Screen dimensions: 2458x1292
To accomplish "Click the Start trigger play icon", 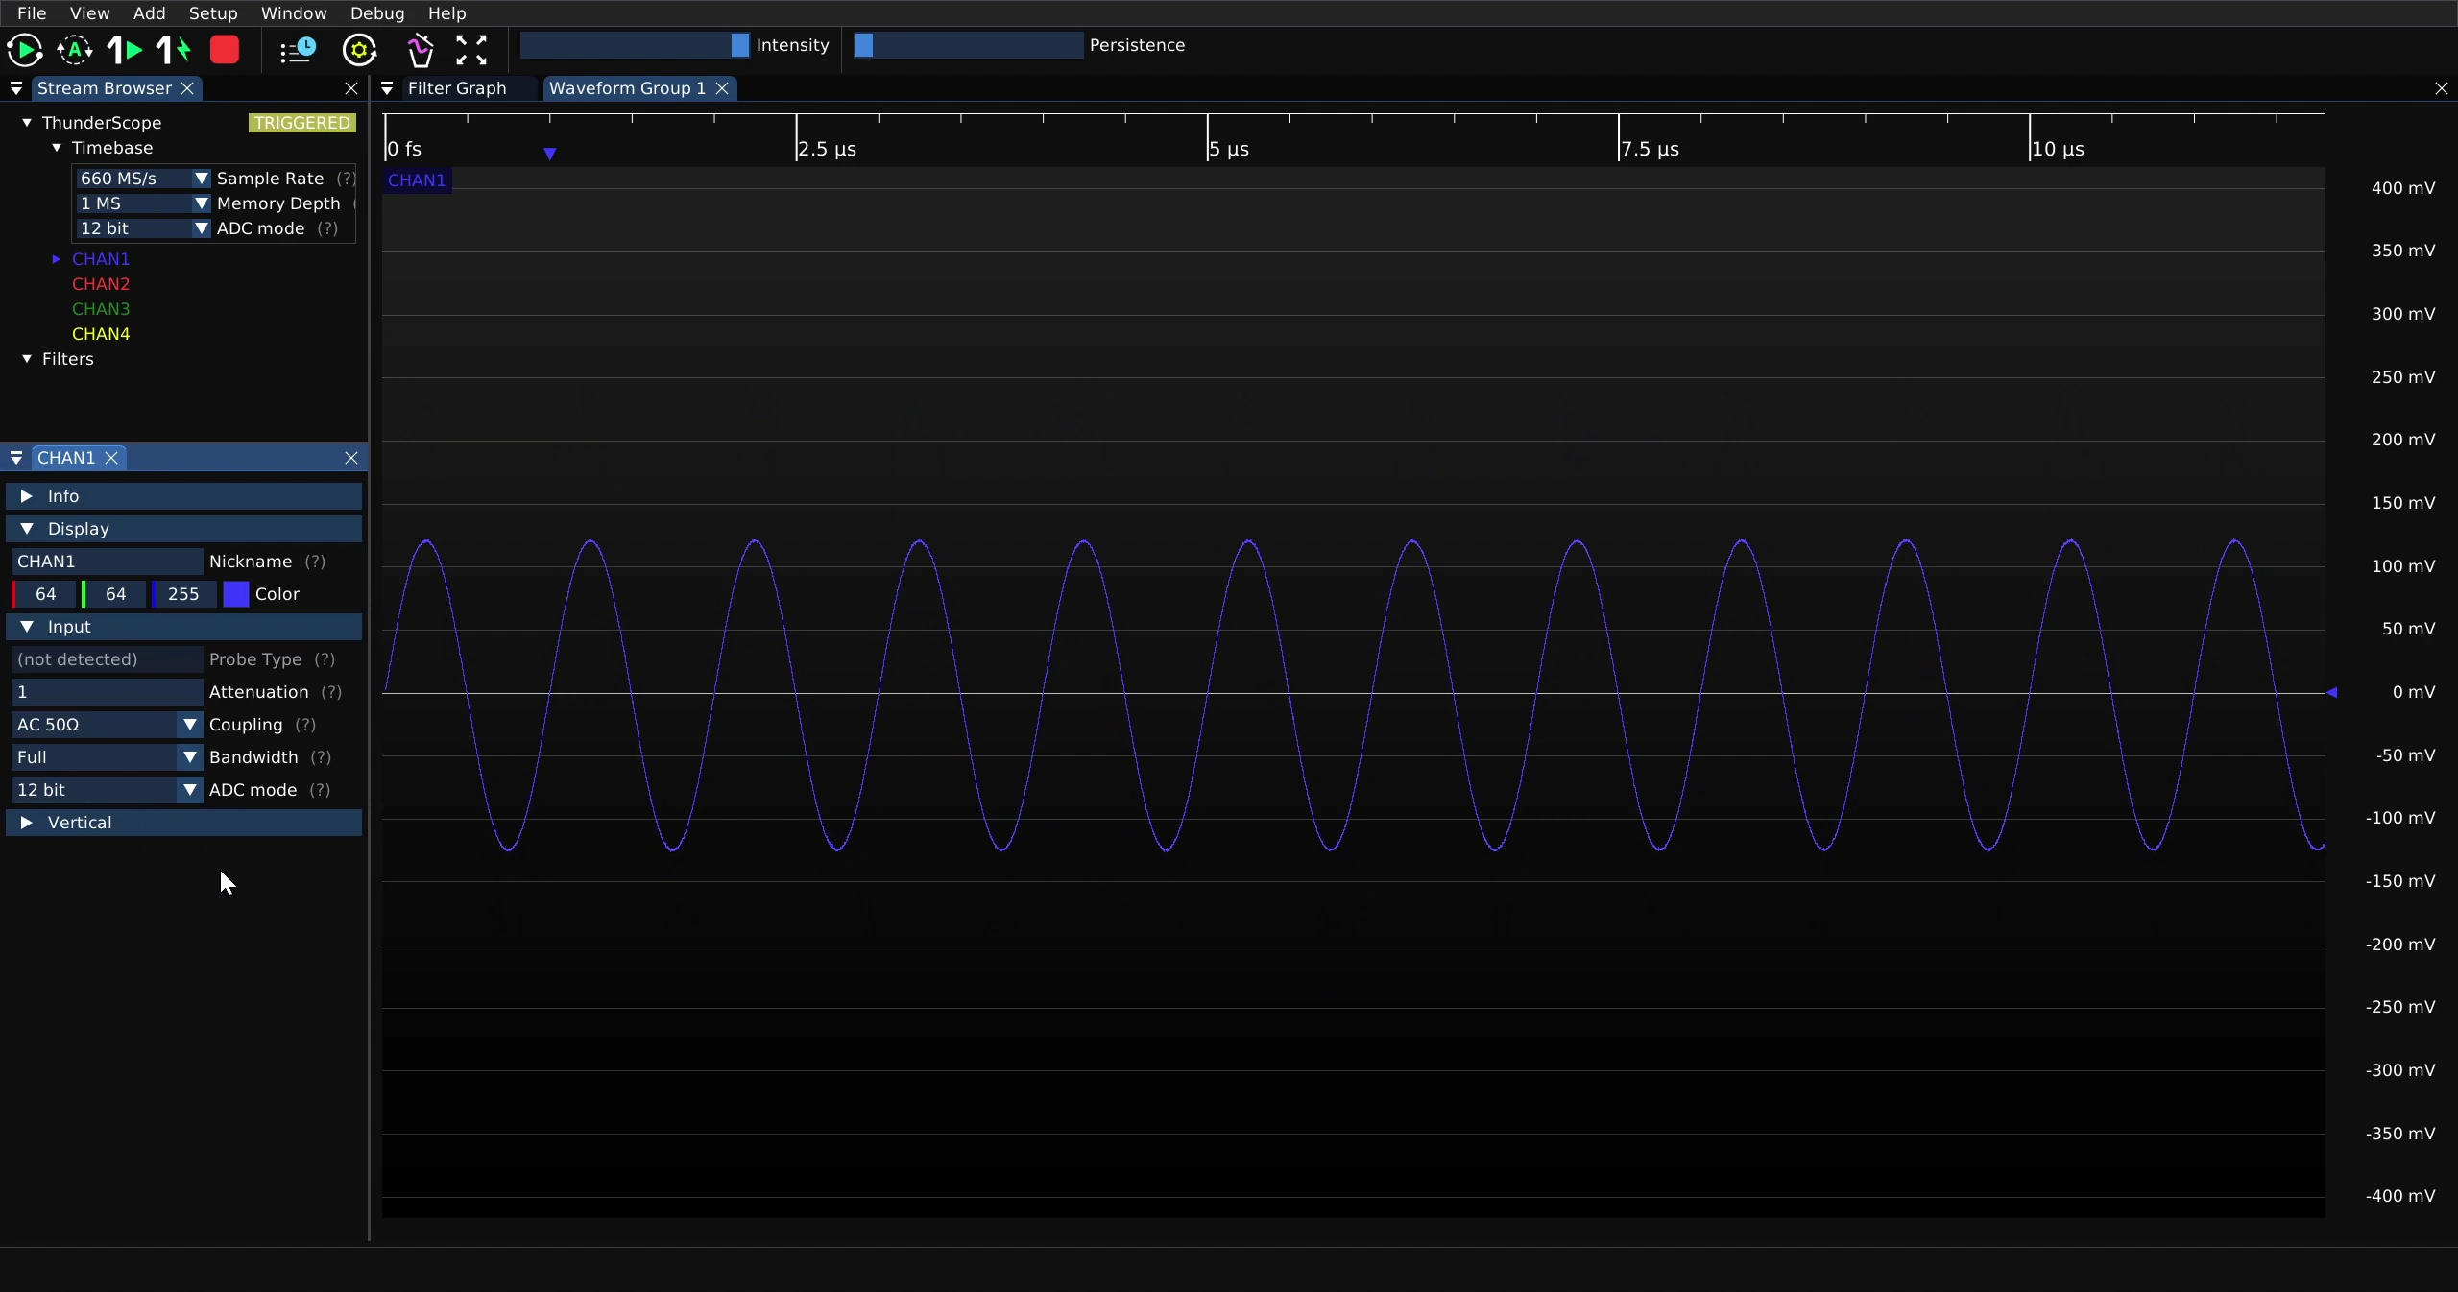I will [x=25, y=50].
